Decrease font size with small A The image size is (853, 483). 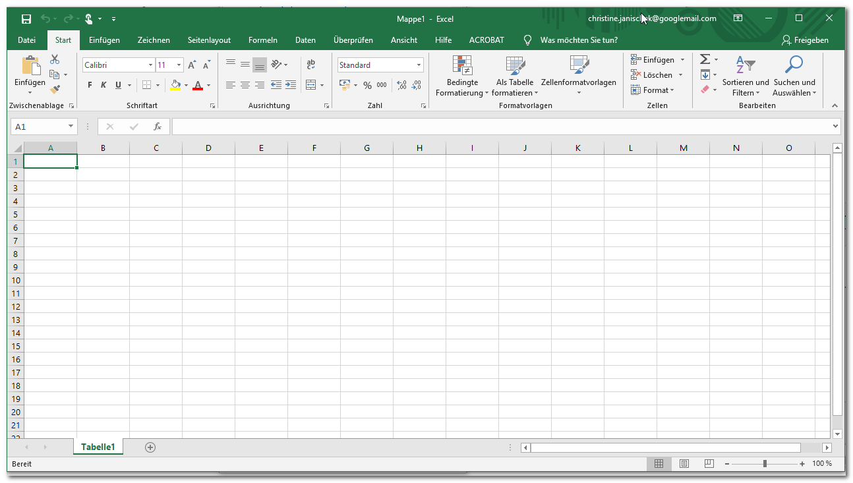pyautogui.click(x=206, y=65)
